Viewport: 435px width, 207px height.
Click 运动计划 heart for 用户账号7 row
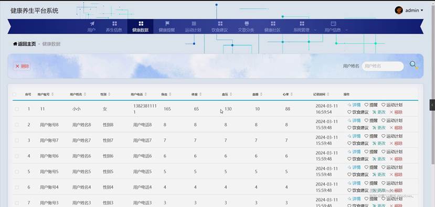point(392,136)
